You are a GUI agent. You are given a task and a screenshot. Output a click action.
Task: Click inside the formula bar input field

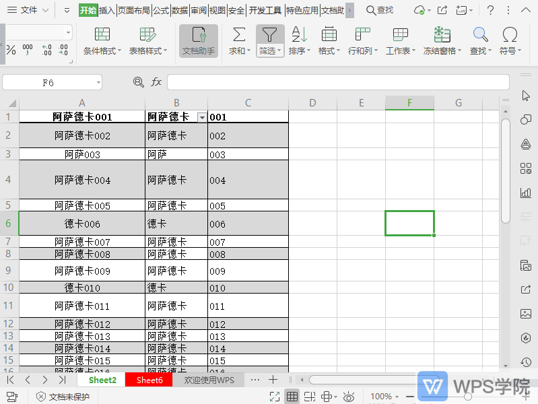pos(337,82)
